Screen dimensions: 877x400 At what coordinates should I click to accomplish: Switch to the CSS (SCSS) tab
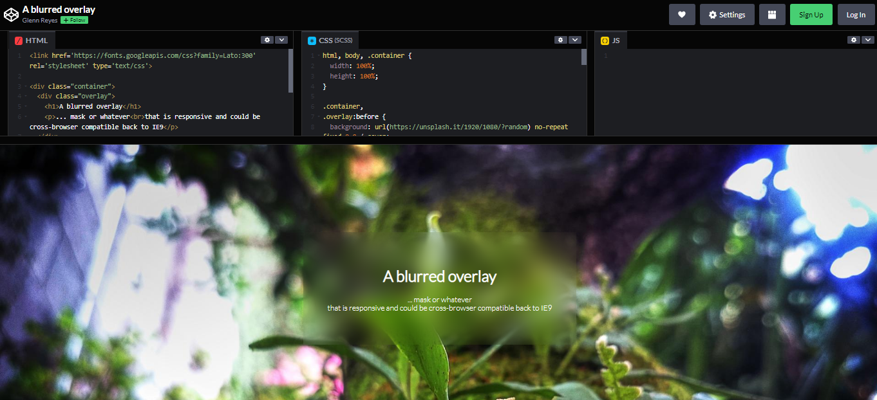330,39
